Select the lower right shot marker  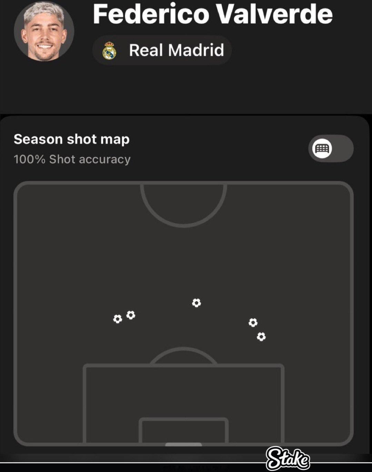pyautogui.click(x=261, y=336)
